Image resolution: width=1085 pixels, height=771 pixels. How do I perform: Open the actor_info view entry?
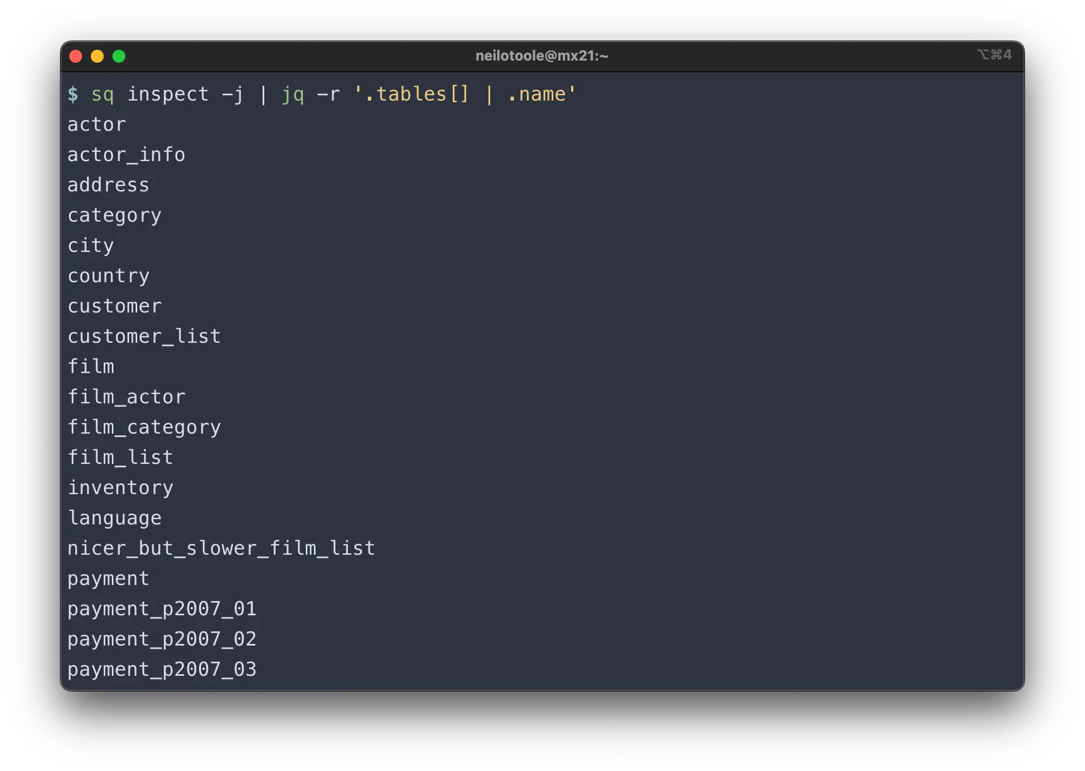pyautogui.click(x=126, y=155)
